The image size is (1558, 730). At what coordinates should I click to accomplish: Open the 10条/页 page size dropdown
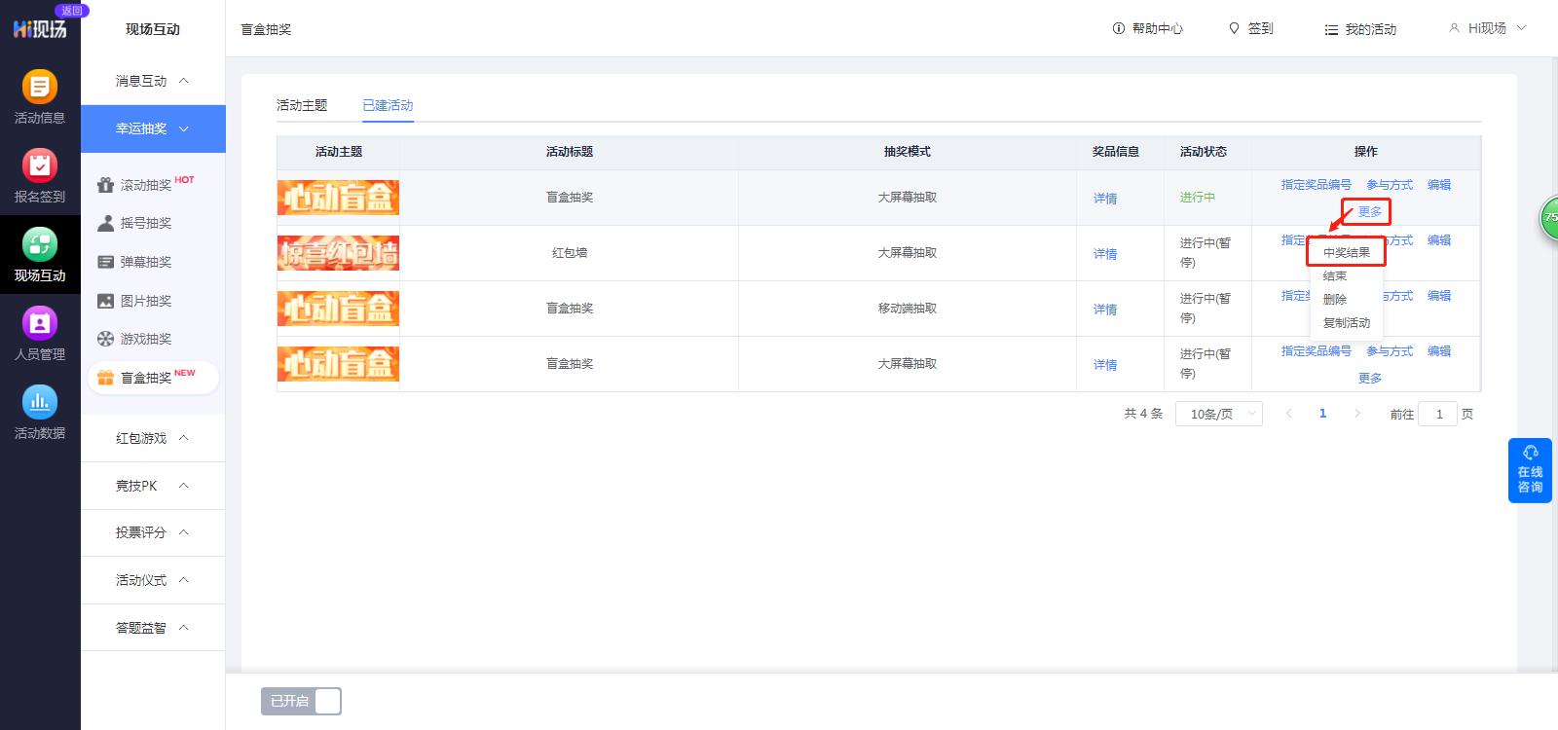pyautogui.click(x=1219, y=414)
